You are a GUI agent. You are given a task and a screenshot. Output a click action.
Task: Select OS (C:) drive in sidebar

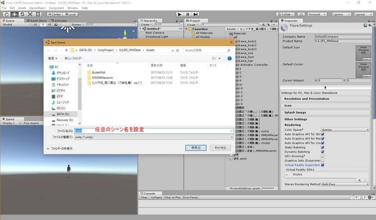click(x=58, y=108)
